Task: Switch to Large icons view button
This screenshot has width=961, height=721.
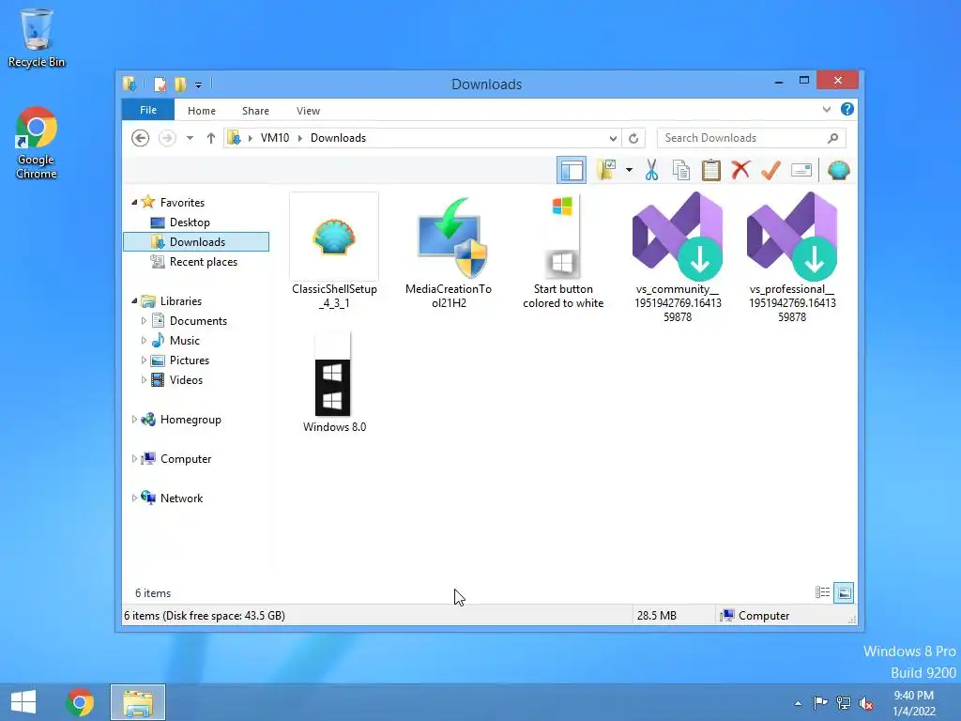Action: 844,592
